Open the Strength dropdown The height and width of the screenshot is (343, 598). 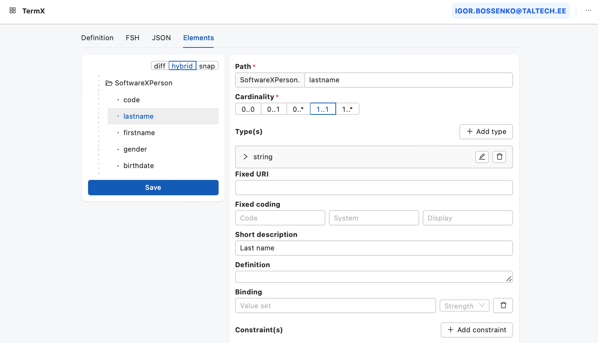[x=464, y=305]
